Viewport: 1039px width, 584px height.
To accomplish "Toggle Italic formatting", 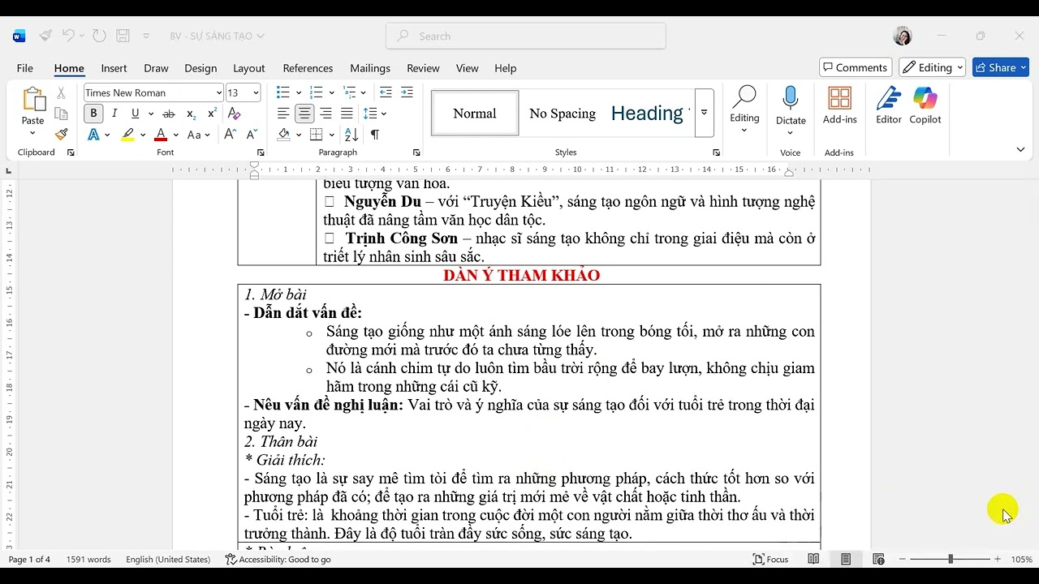I will 114,114.
